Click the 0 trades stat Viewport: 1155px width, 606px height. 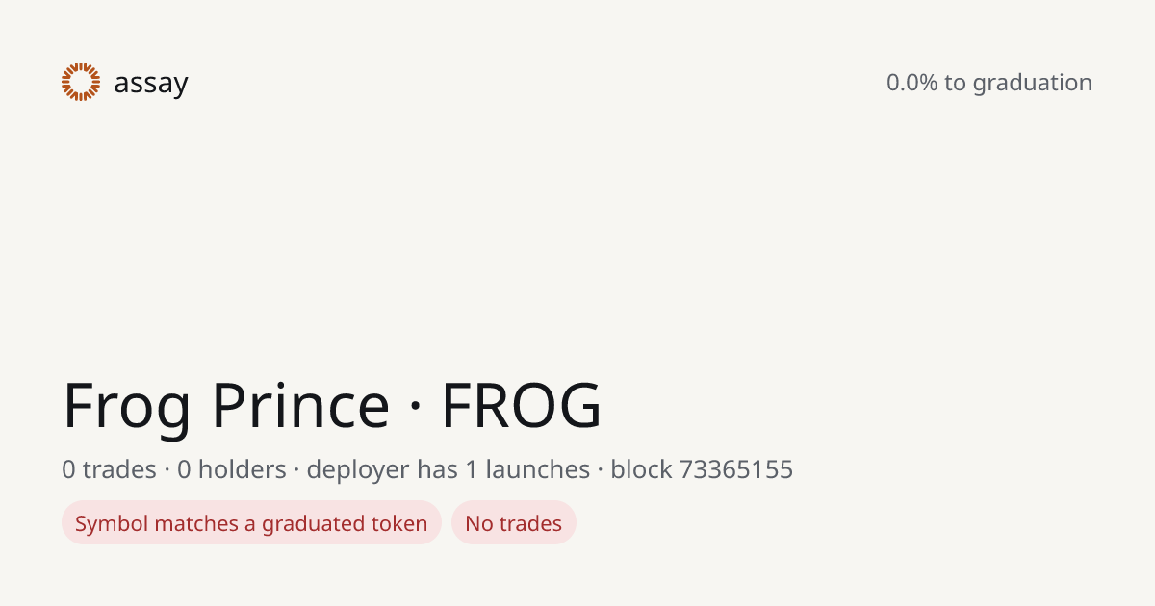pyautogui.click(x=109, y=469)
